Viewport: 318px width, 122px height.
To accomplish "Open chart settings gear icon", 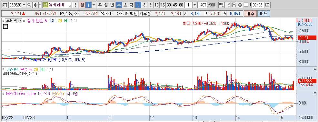I will coord(240,5).
